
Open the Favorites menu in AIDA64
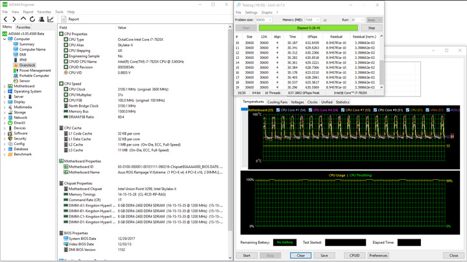[x=44, y=12]
